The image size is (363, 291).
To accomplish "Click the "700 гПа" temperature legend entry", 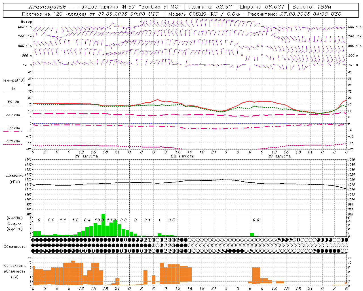I will pos(13,128).
